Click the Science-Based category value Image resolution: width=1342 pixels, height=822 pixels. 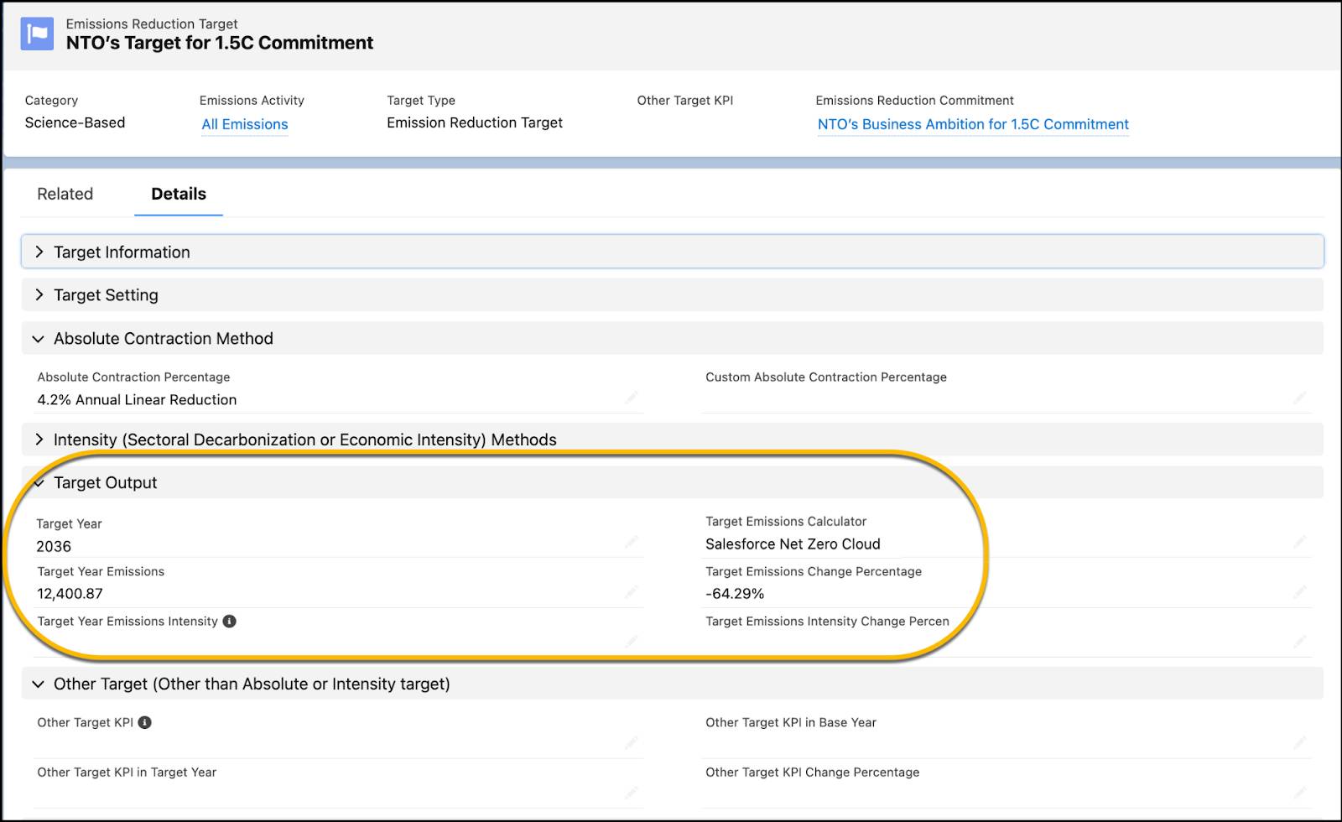pos(75,122)
